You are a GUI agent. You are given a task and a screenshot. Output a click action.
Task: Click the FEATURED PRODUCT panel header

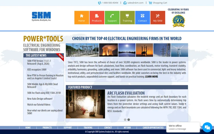click(x=127, y=87)
